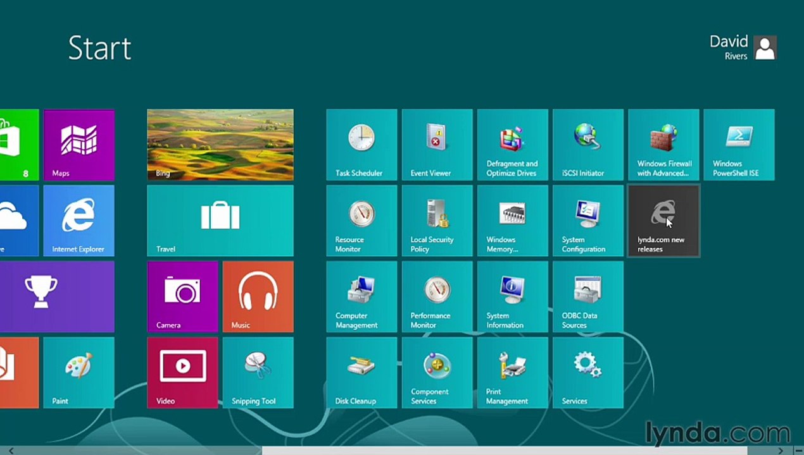Launch Disk Cleanup tile
This screenshot has width=804, height=455.
(361, 372)
